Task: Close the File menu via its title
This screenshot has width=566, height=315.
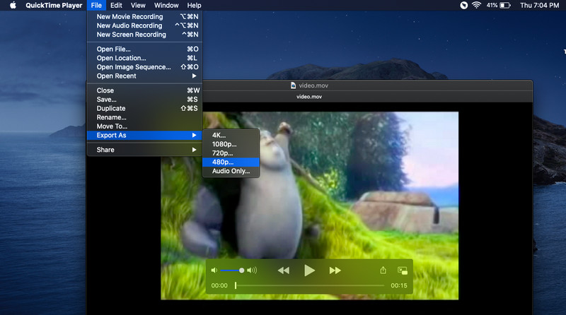Action: tap(96, 5)
